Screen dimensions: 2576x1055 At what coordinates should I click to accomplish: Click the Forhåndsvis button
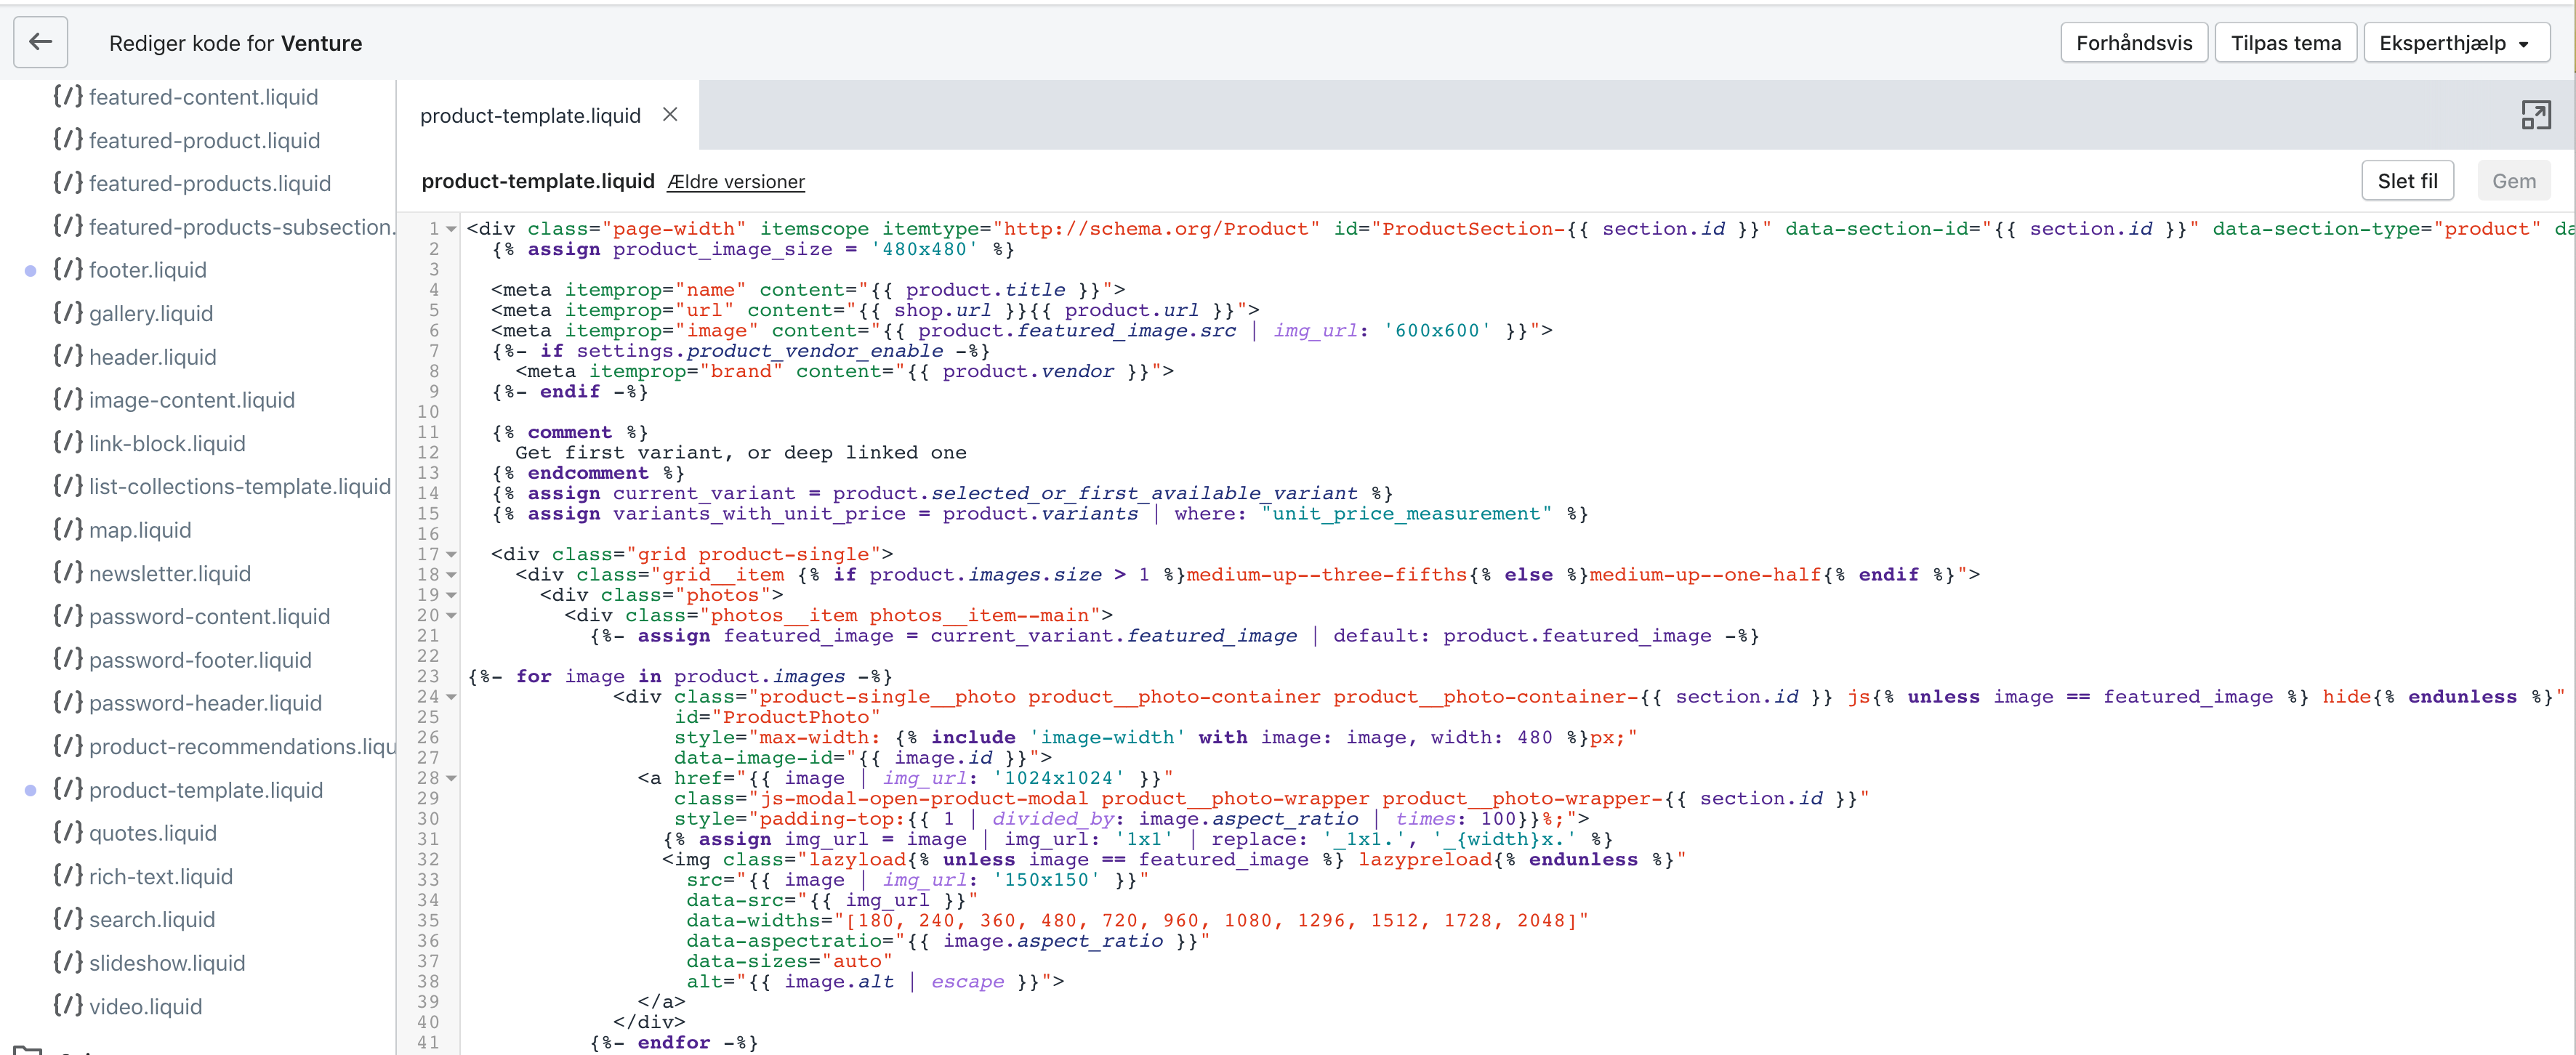[x=2133, y=43]
